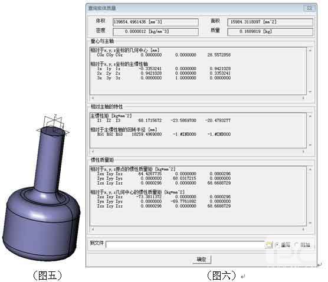
Task: Click the I2 value -23.5869700
Action: tap(183, 120)
